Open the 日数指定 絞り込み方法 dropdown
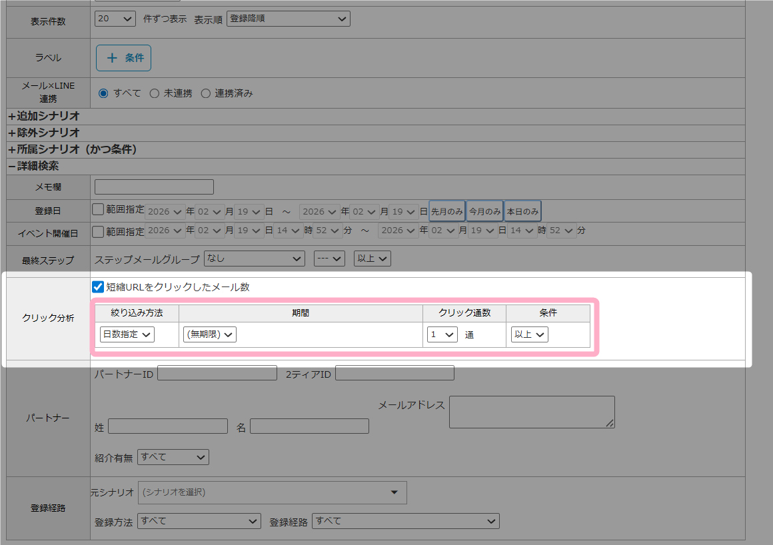773x545 pixels. point(127,334)
